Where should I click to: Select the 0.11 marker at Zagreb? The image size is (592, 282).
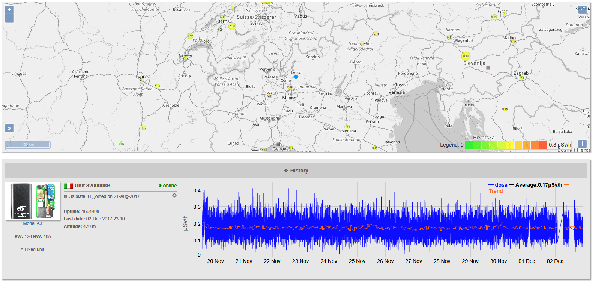click(x=521, y=78)
